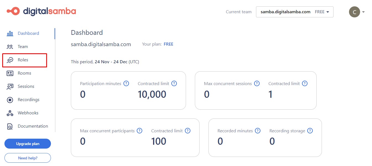The height and width of the screenshot is (166, 372).
Task: Open Roles using its sidebar icon
Action: pyautogui.click(x=10, y=60)
